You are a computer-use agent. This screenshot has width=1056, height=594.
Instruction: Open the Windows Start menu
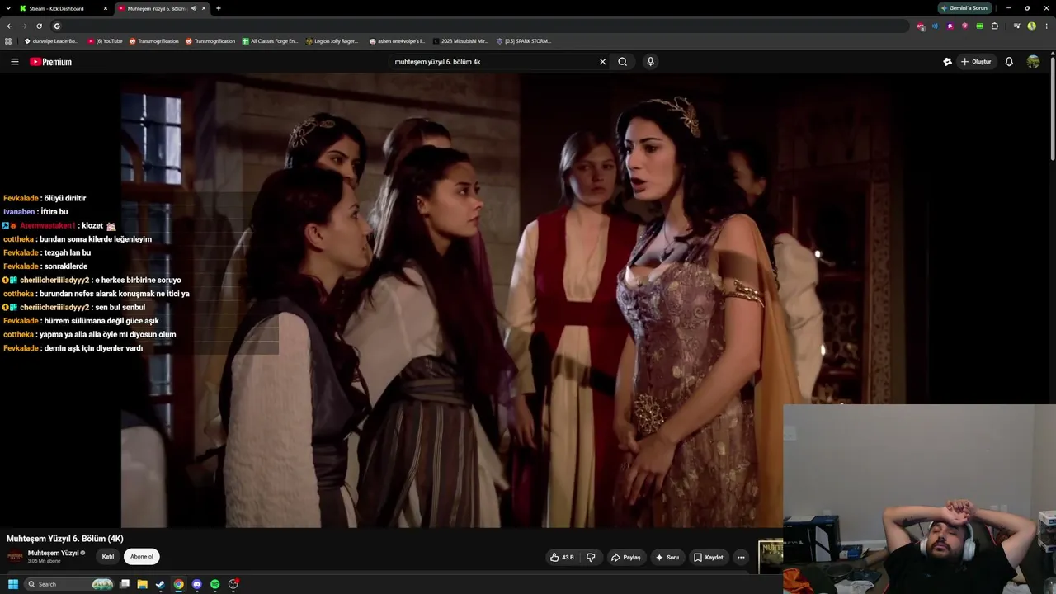13,584
